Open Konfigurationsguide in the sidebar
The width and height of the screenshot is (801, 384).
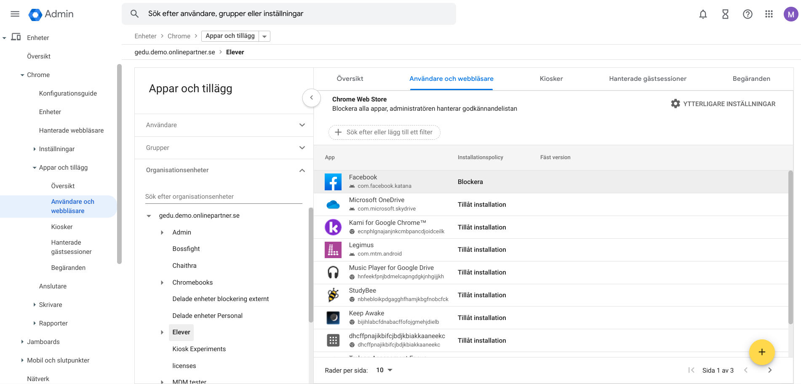pos(68,93)
